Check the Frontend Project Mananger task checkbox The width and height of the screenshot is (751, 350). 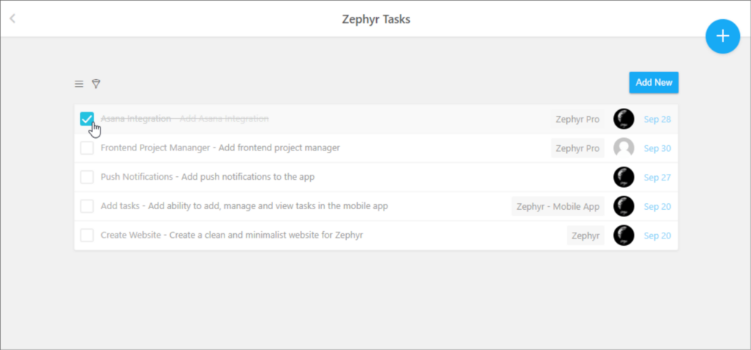pyautogui.click(x=87, y=148)
